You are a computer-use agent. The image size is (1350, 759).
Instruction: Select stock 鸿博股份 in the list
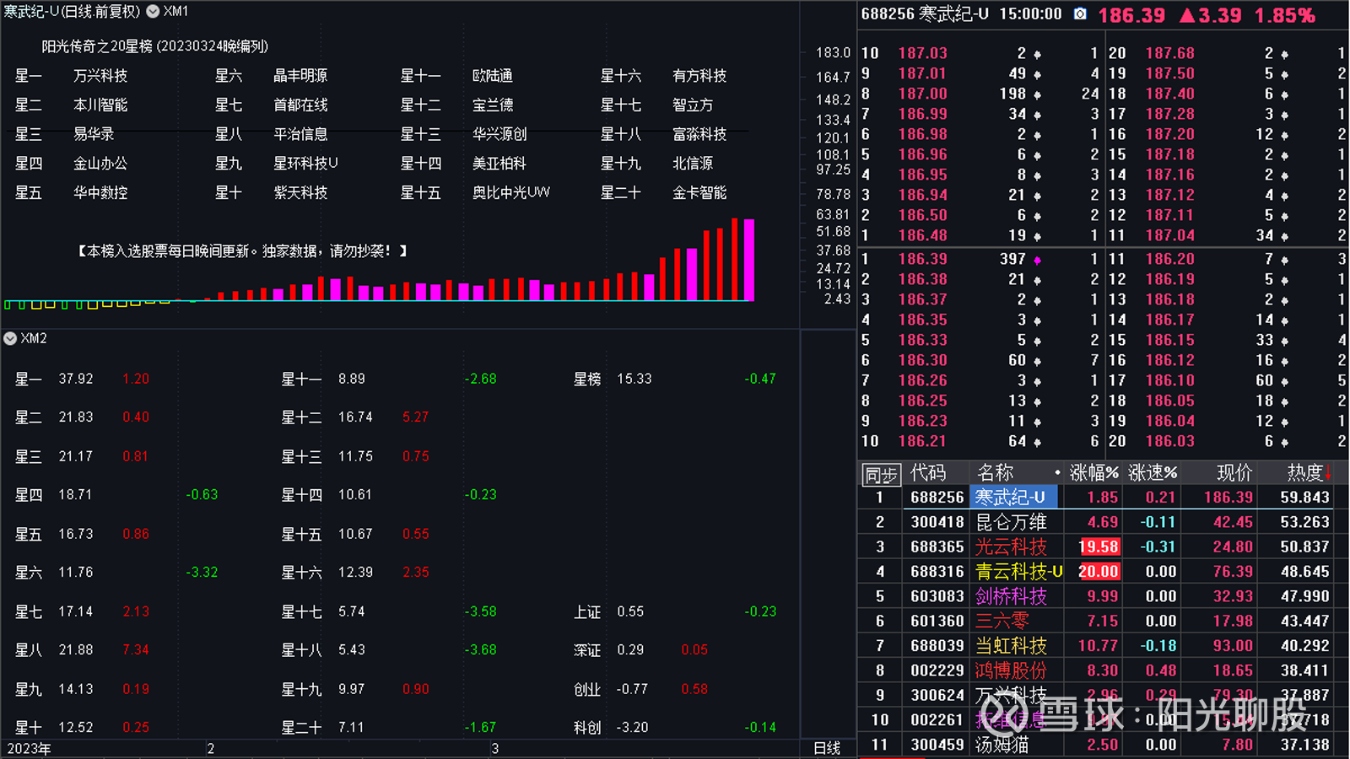click(x=1011, y=670)
